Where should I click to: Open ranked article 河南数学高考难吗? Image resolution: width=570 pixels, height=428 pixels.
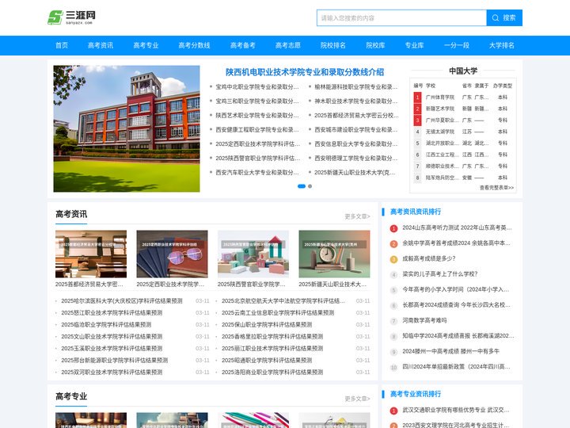pos(424,321)
